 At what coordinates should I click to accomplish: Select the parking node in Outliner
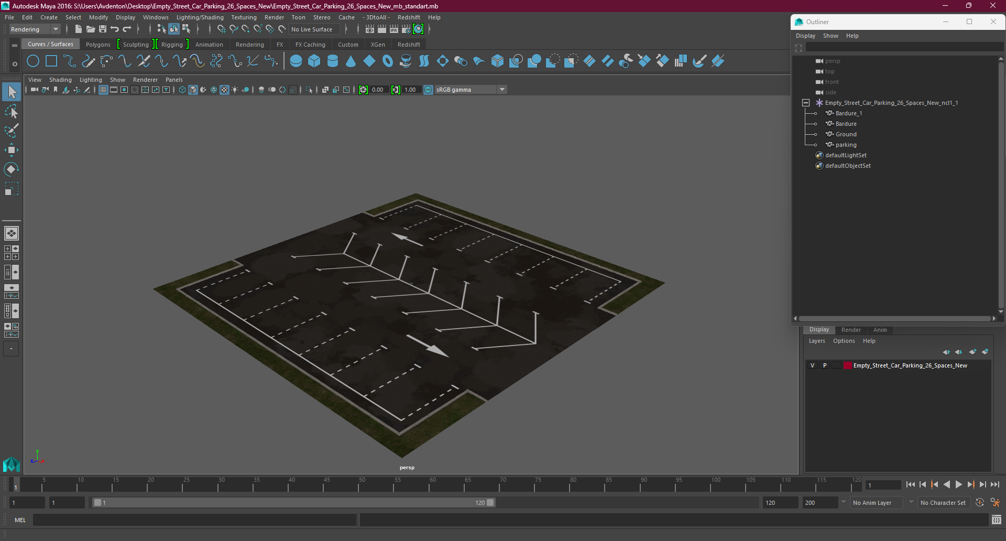click(846, 145)
